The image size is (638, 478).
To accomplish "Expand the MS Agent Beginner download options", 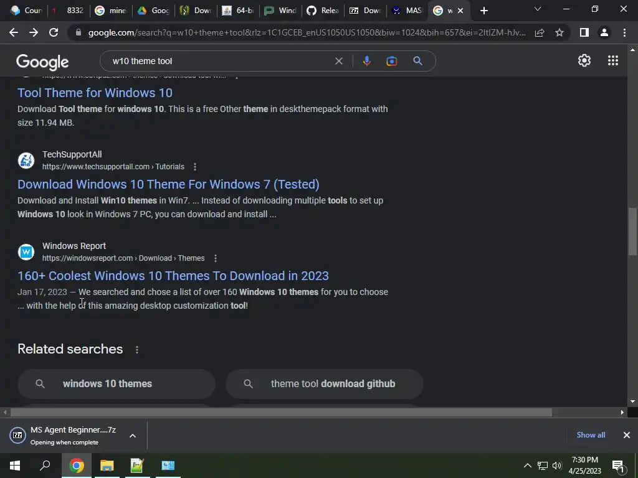I will [133, 436].
